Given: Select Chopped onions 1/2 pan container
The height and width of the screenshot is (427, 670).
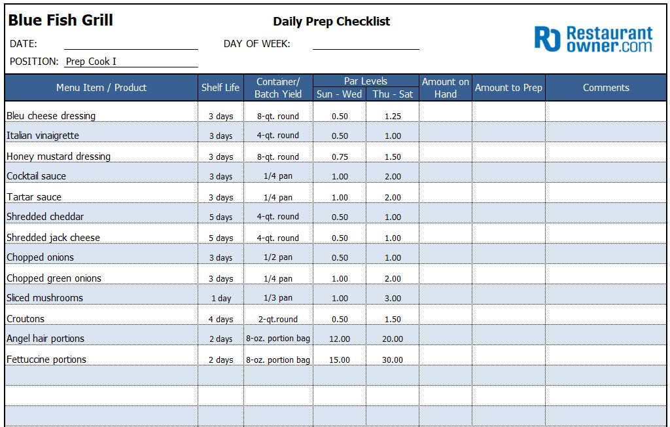Looking at the screenshot, I should 278,254.
